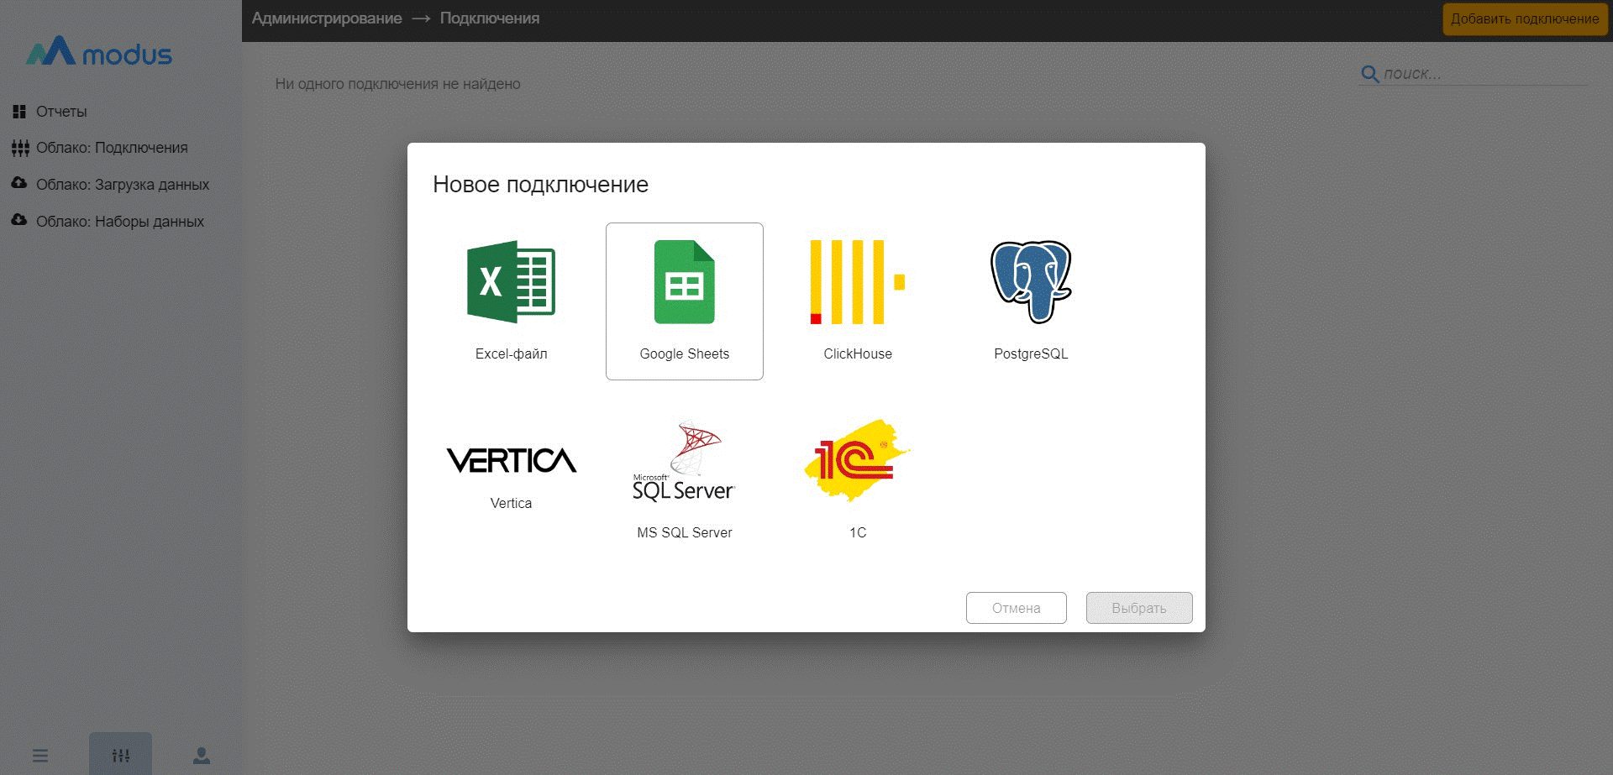Click the hamburger menu icon at bottom
This screenshot has width=1613, height=775.
pyautogui.click(x=40, y=756)
